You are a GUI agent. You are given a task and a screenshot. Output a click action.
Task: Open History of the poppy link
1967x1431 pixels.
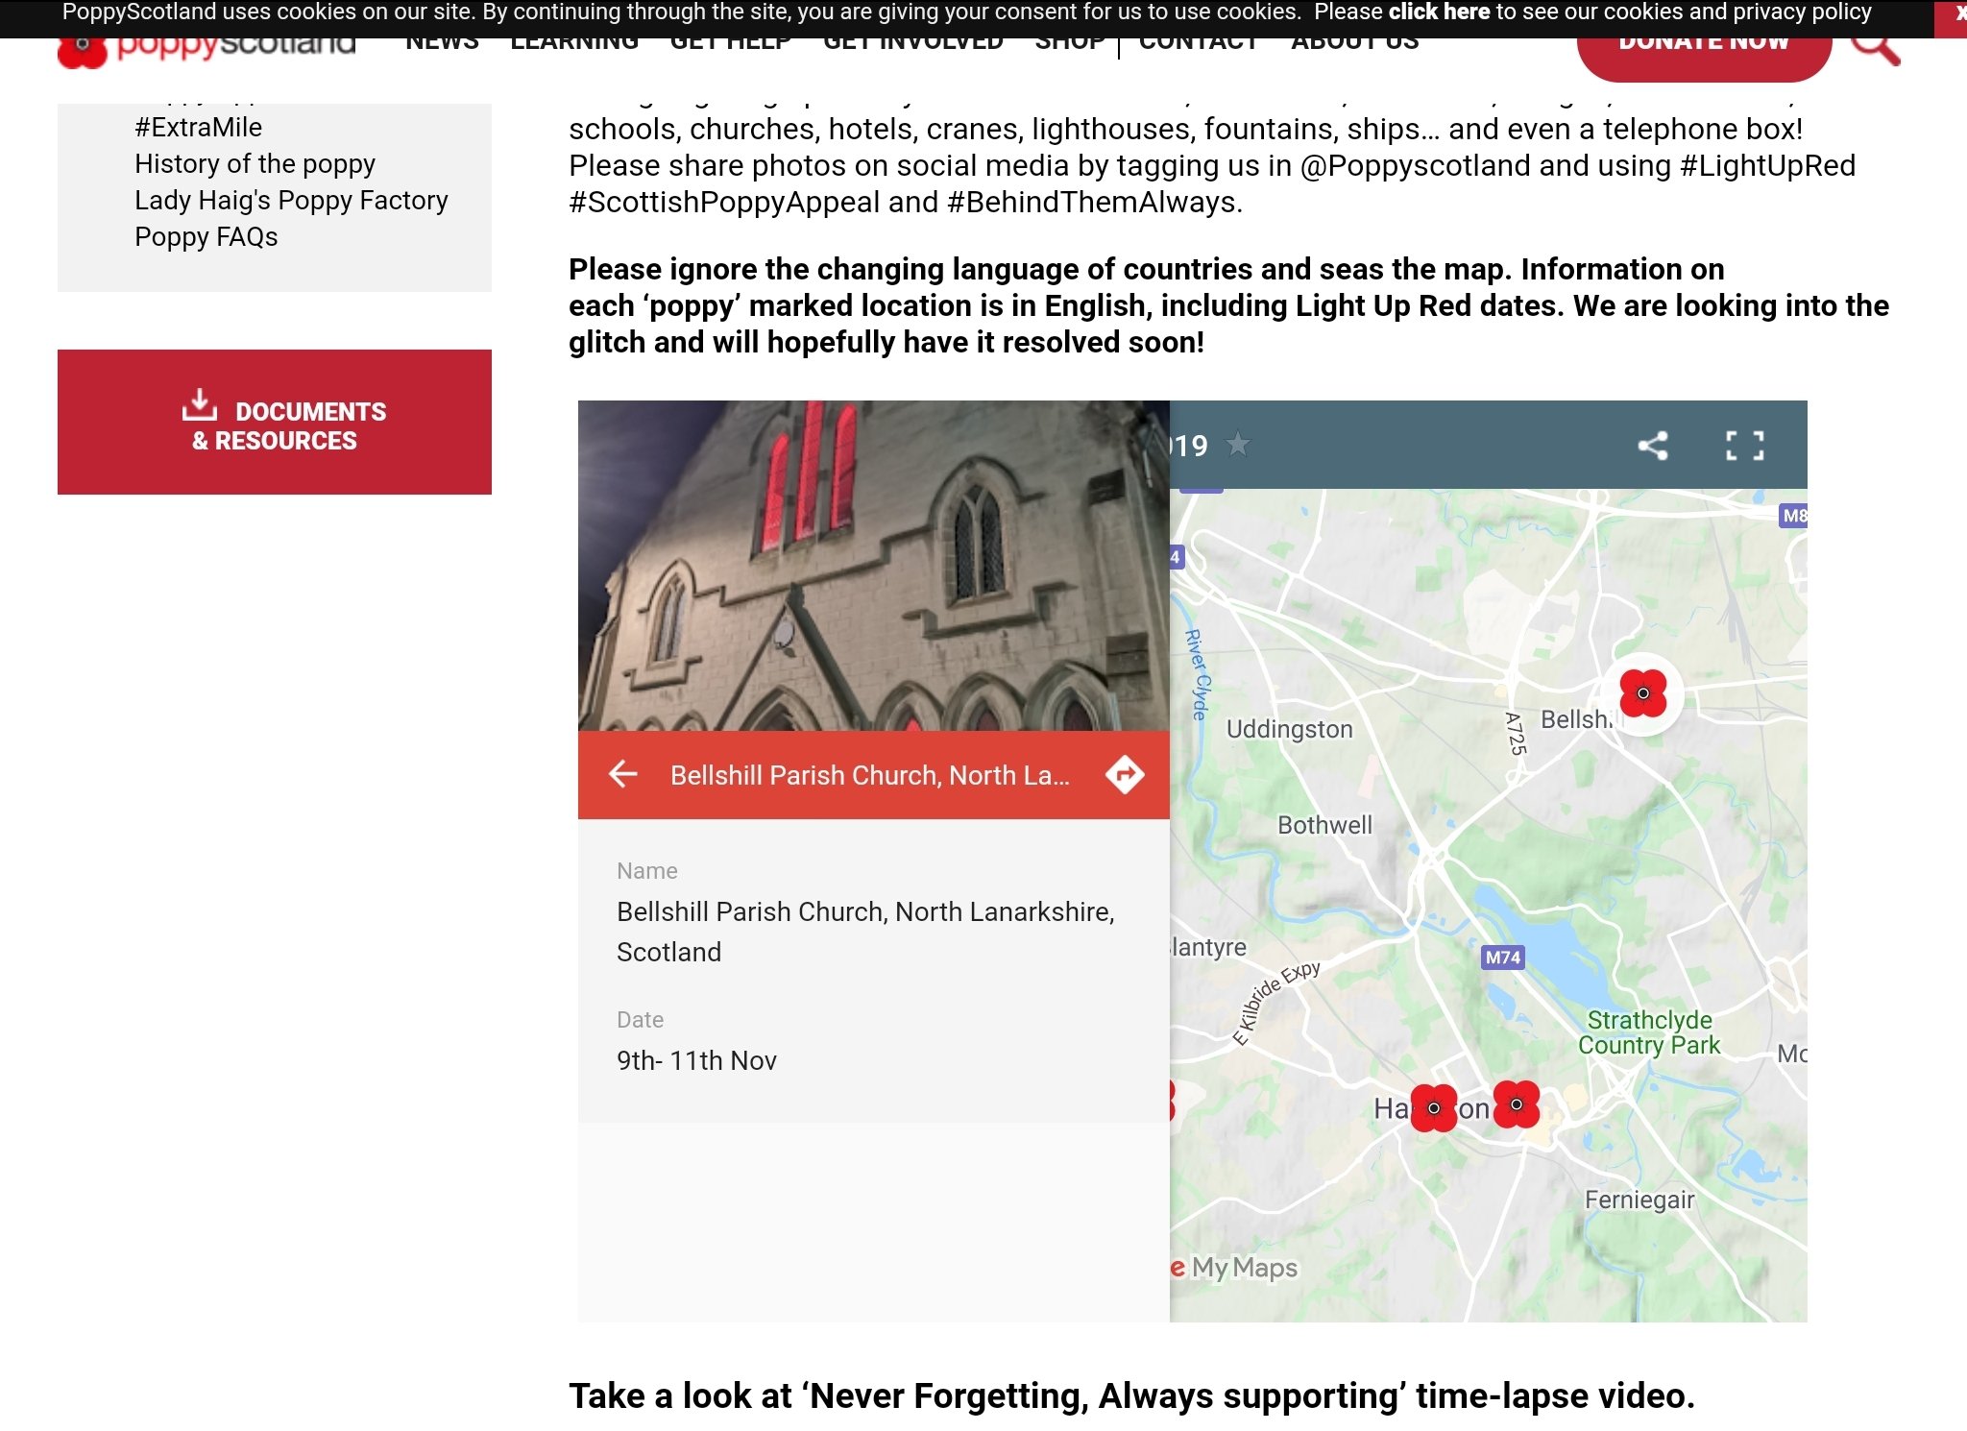(x=255, y=163)
